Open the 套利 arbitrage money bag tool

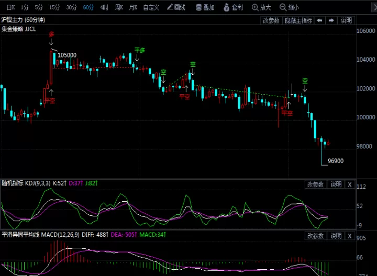point(233,7)
